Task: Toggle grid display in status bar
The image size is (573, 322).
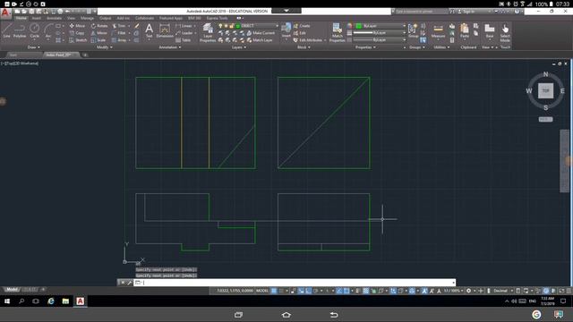Action: click(x=274, y=291)
